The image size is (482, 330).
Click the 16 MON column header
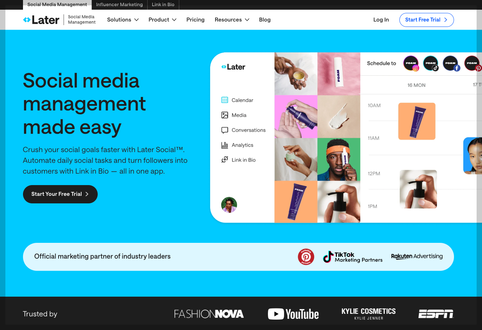click(x=416, y=85)
